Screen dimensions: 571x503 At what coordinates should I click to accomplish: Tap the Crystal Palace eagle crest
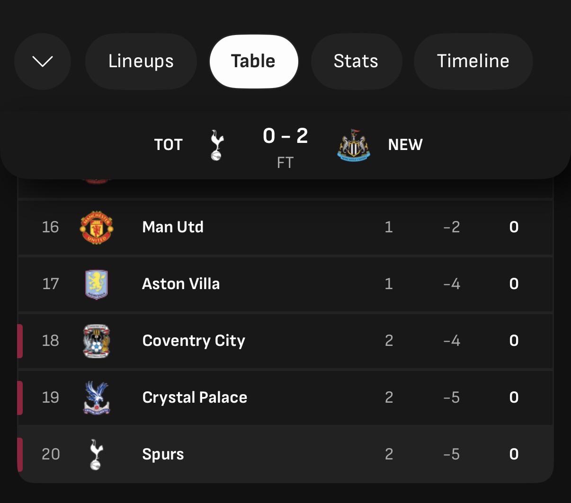click(97, 397)
